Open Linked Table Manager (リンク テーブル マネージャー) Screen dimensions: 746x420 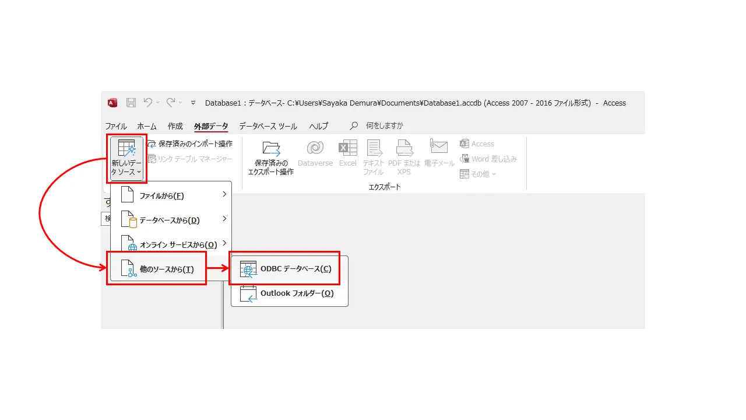click(189, 159)
